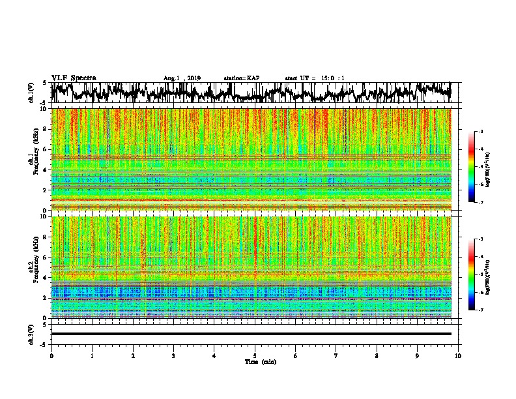The height and width of the screenshot is (399, 516).
Task: Click the "station=KAP" header label
Action: 242,78
